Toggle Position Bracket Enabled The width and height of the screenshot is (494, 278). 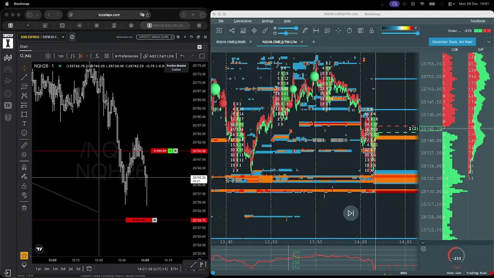(x=176, y=68)
